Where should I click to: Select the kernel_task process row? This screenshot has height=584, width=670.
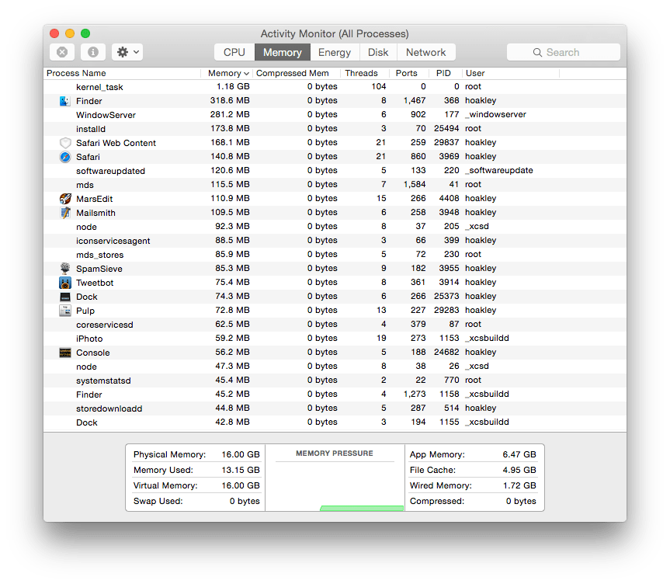[99, 87]
